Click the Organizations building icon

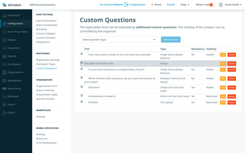[x=4, y=73]
